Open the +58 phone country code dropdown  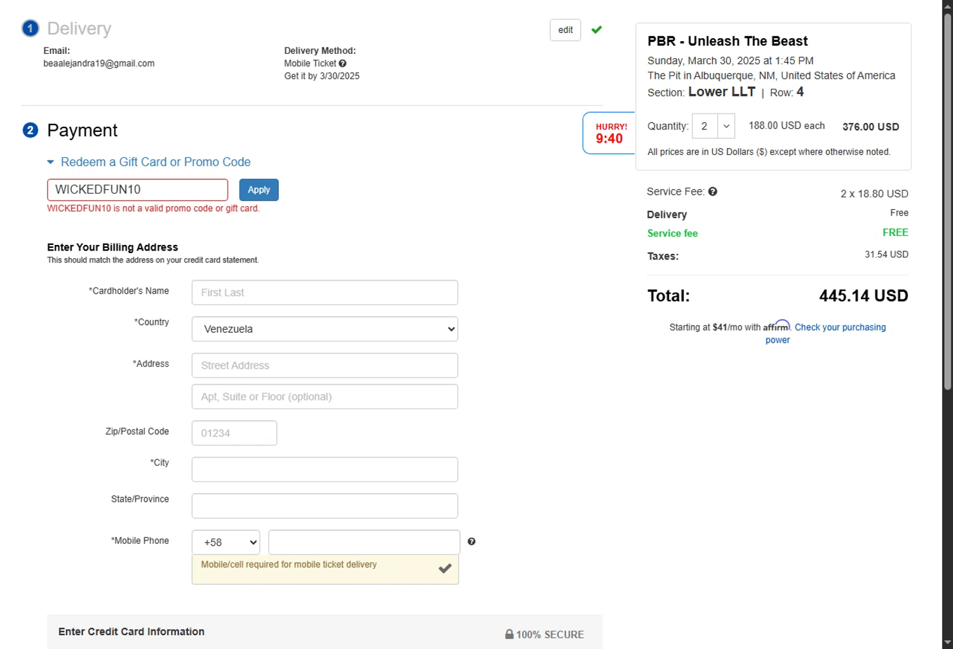[x=226, y=542]
